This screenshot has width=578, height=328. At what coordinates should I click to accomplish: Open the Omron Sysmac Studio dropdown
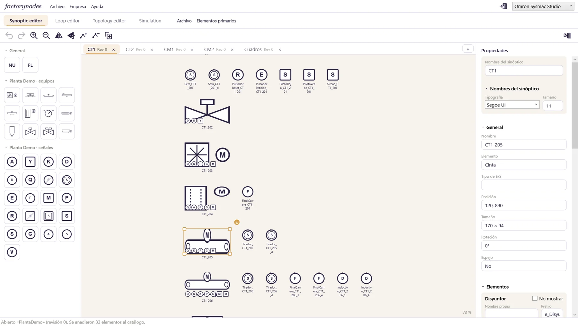543,6
